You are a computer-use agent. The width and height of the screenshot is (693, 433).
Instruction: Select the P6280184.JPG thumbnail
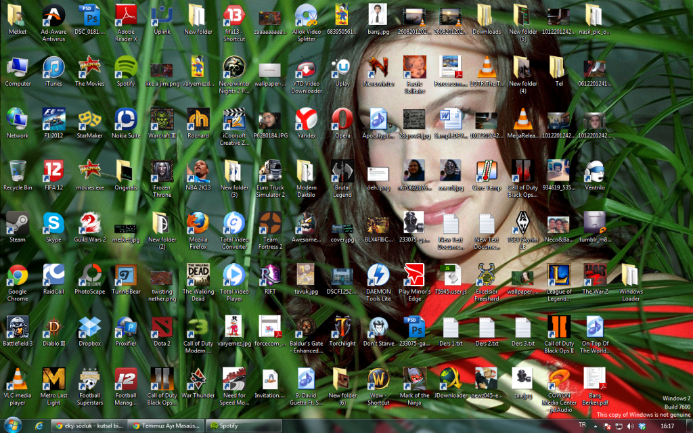tap(270, 120)
